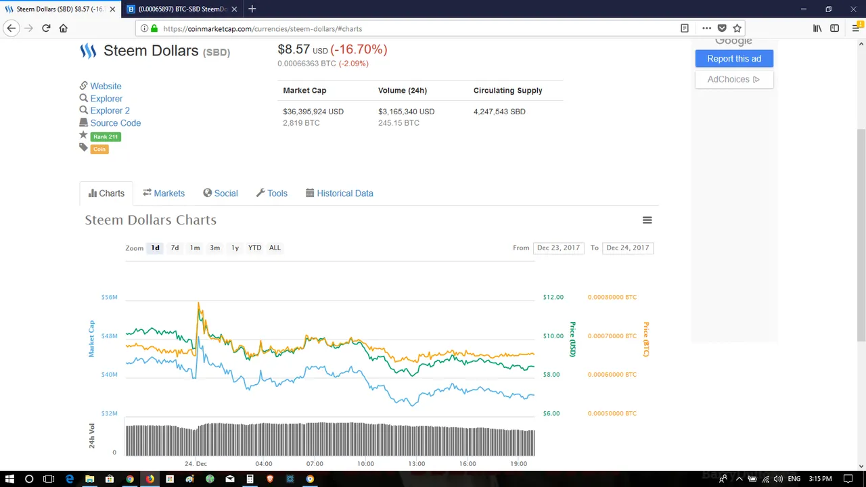The image size is (866, 487).
Task: Save page to Pocket icon
Action: 722,28
